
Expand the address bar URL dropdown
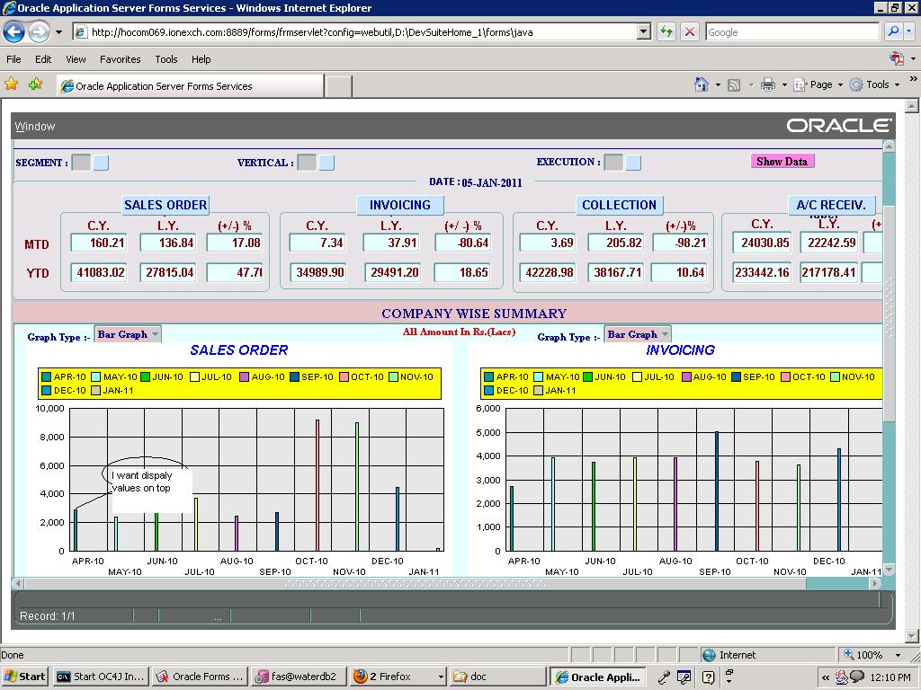(x=644, y=31)
